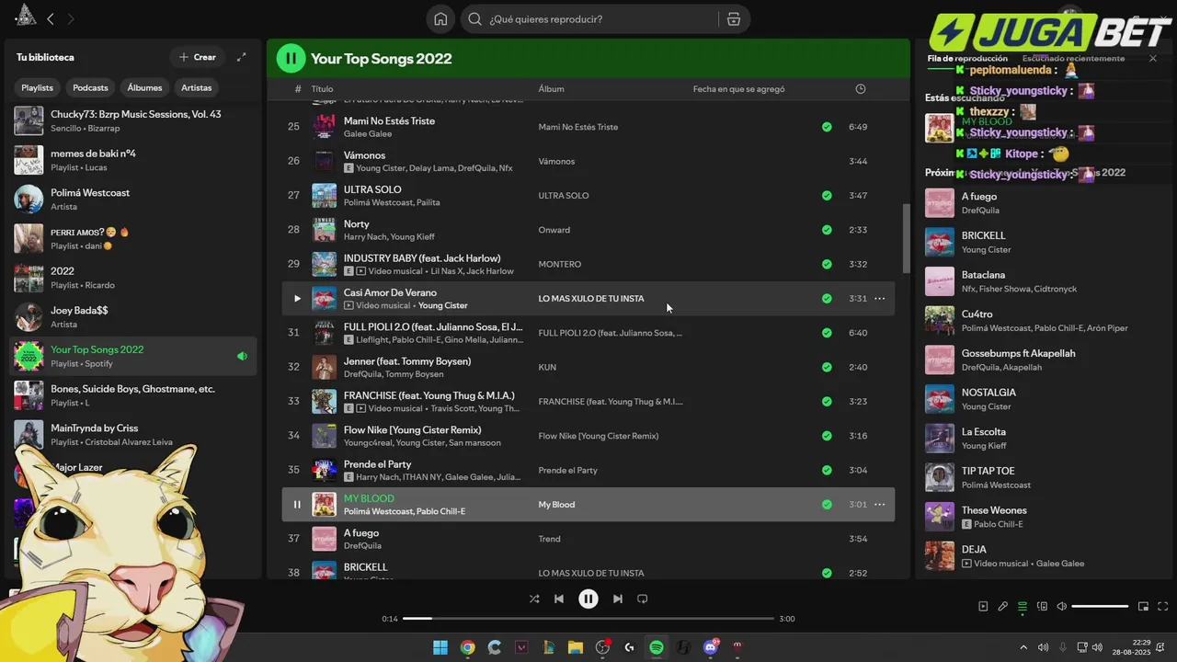Screen dimensions: 1177x662
Task: Skip to the next track
Action: click(x=618, y=599)
